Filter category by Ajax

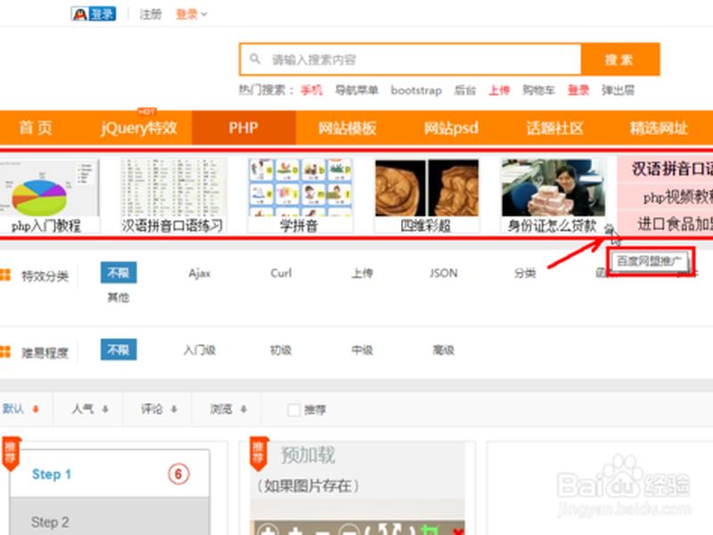click(x=200, y=273)
